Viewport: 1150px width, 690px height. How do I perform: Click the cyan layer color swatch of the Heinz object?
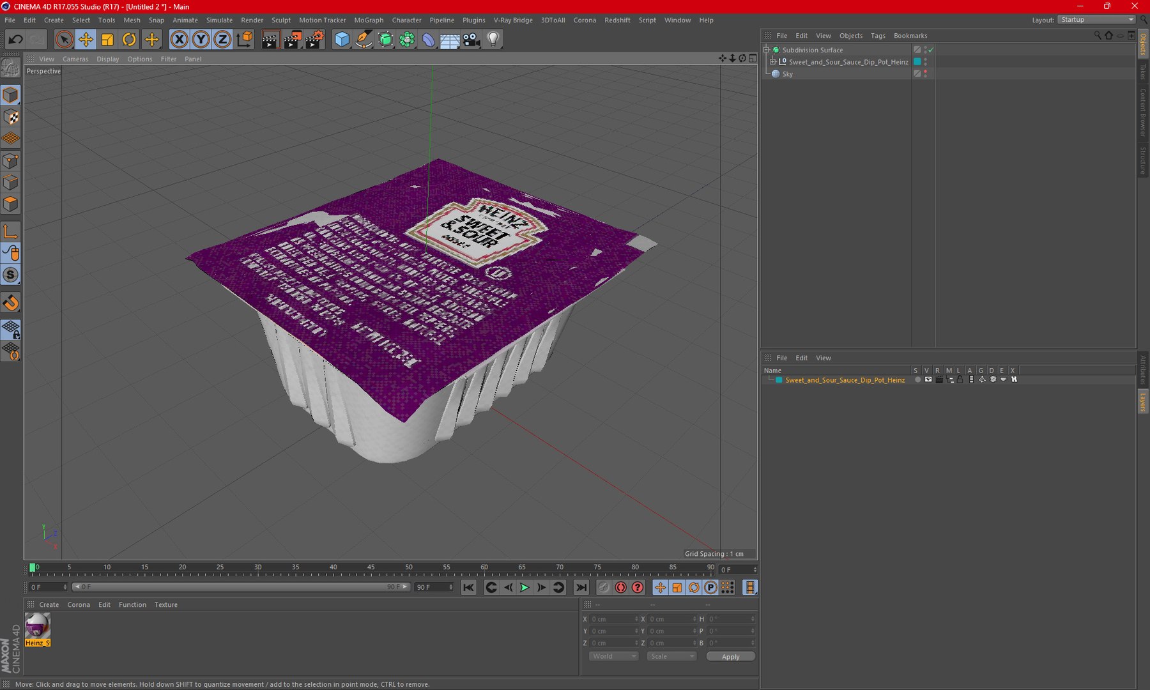[917, 62]
